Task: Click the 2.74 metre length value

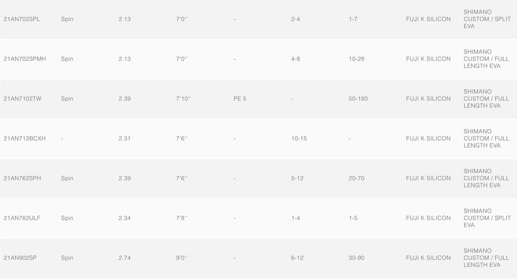Action: tap(125, 258)
